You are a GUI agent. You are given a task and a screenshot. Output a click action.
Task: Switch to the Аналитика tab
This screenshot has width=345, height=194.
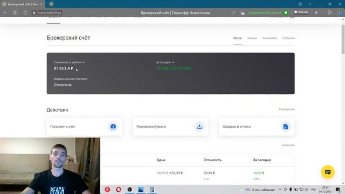coord(270,38)
